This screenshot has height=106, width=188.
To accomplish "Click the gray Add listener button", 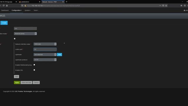I will [x=16, y=77].
